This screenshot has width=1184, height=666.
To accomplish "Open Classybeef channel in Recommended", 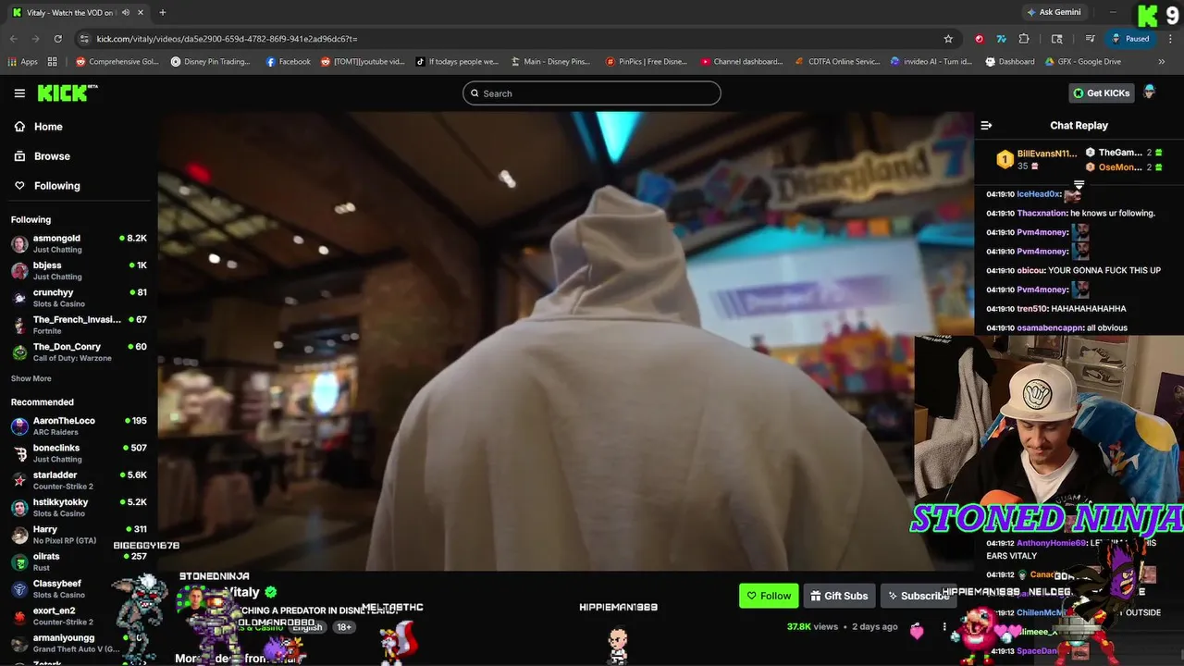I will click(x=79, y=589).
